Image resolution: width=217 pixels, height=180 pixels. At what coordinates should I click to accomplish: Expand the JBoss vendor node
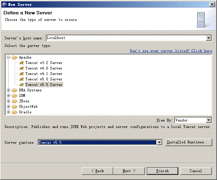[9, 101]
